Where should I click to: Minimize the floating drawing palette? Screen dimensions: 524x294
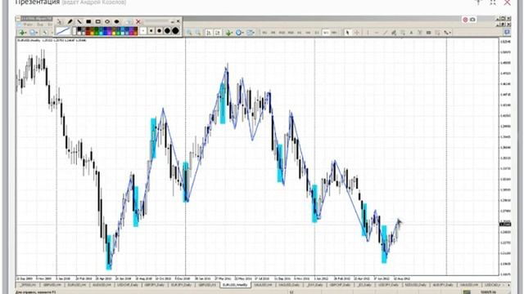[x=173, y=21]
